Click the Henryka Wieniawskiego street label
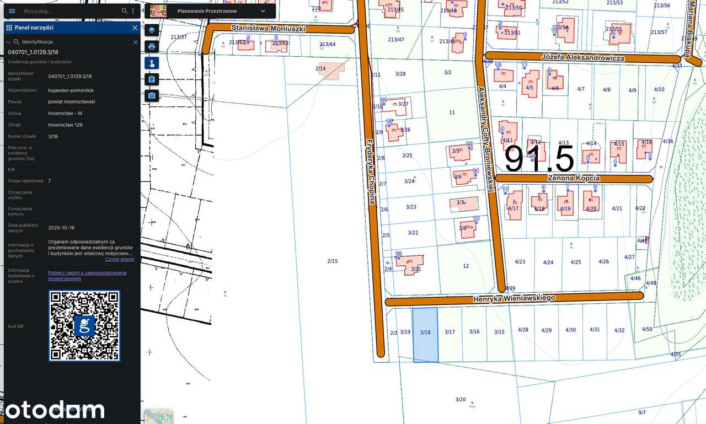706x424 pixels. (514, 298)
